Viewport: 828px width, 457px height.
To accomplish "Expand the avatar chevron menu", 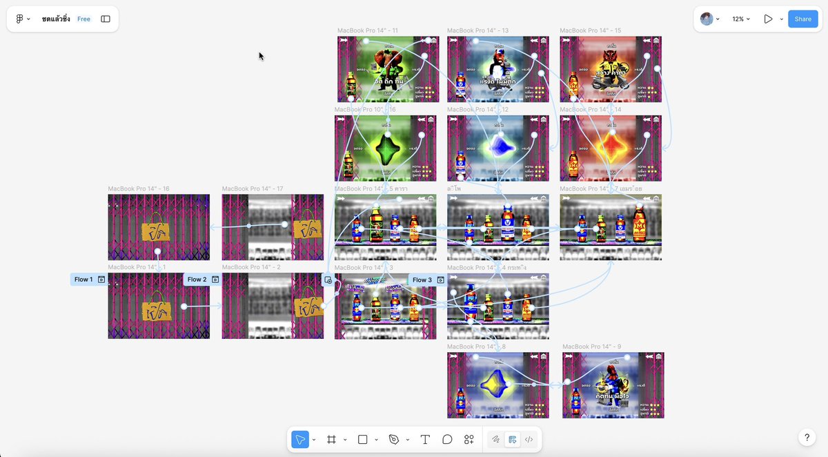I will tap(718, 19).
